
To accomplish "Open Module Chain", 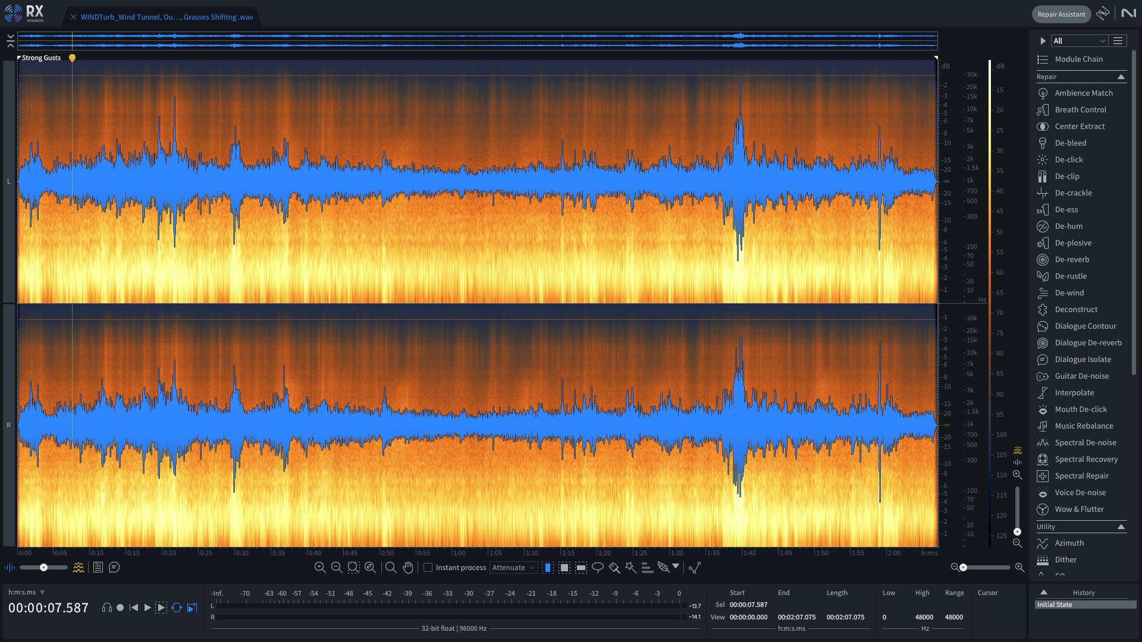I will 1078,59.
